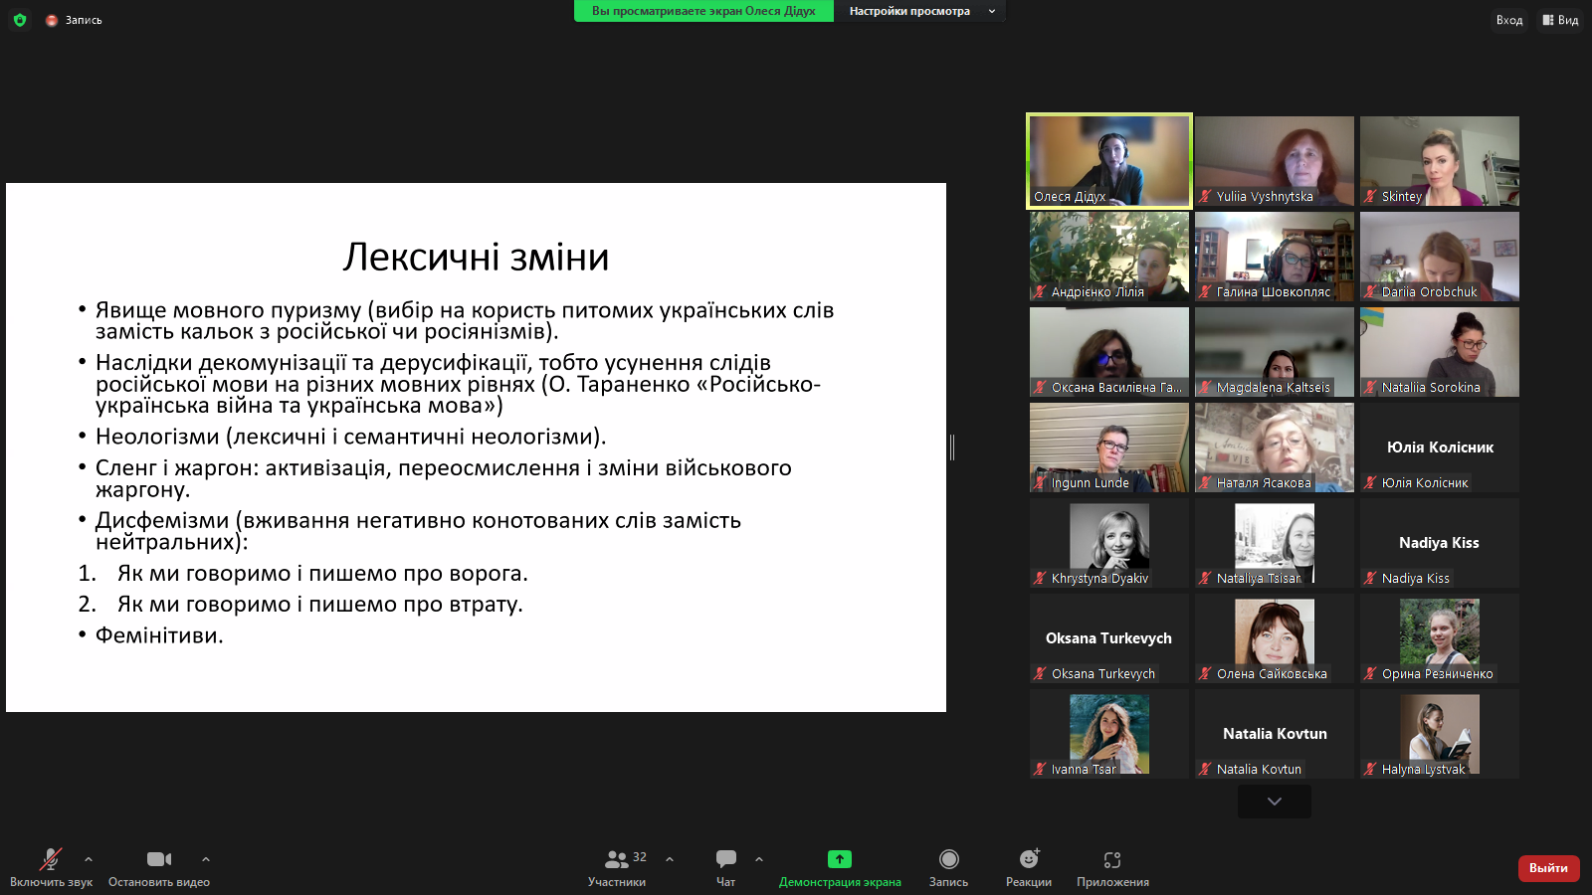The width and height of the screenshot is (1592, 895).
Task: Click the recording indicator at top left
Action: pyautogui.click(x=75, y=20)
